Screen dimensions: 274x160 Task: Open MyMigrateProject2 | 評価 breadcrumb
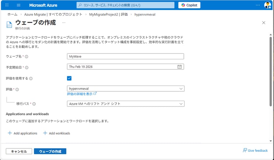click(x=109, y=14)
